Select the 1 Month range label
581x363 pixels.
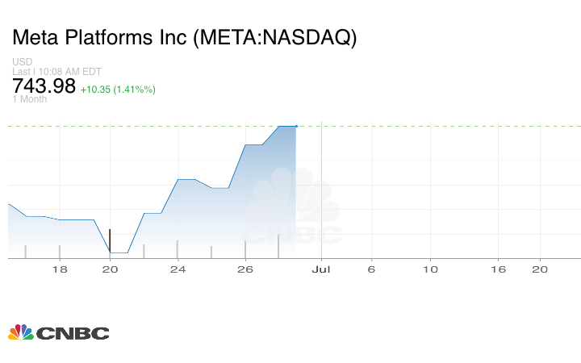pos(30,99)
